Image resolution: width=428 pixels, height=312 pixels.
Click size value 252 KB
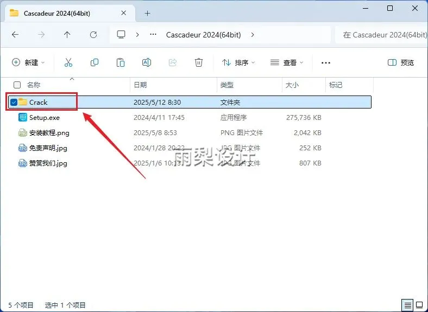(x=310, y=148)
